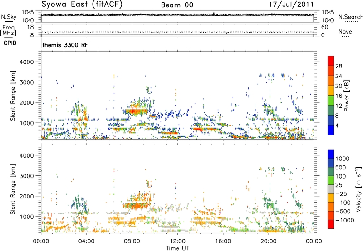Screen dimensions: 363x251
Task: Click the '20:00' time tick label
Action: tap(268, 241)
